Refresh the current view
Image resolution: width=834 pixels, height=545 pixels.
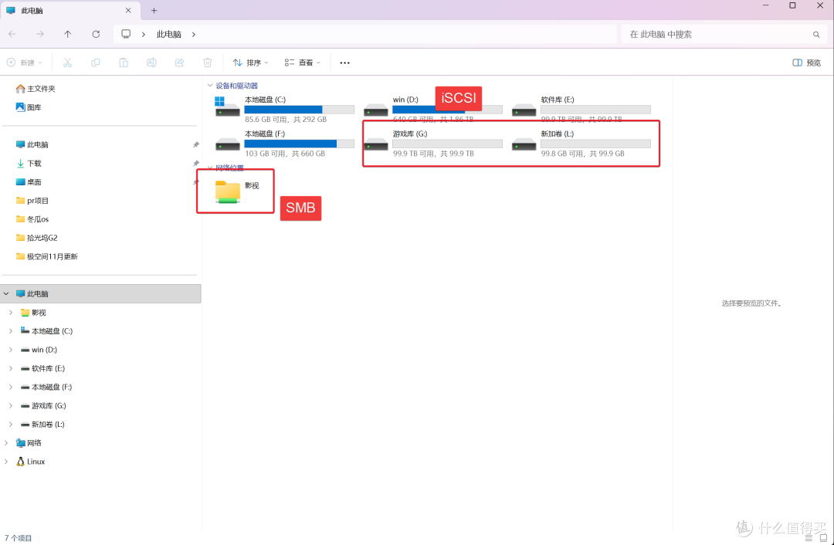(96, 34)
